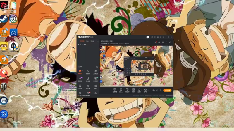Click the status message at window bottom-left

(84, 96)
